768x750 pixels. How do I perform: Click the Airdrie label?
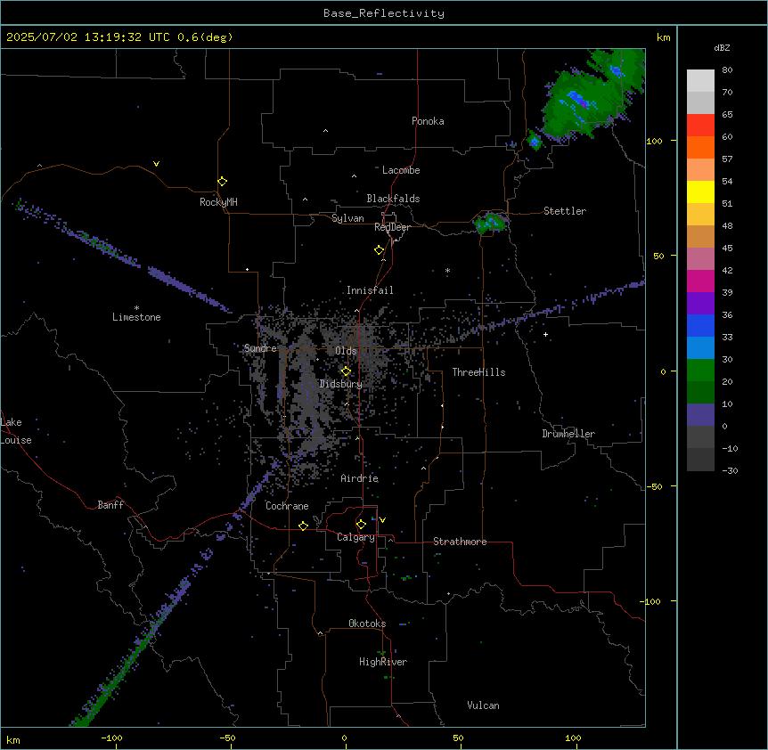pyautogui.click(x=360, y=478)
